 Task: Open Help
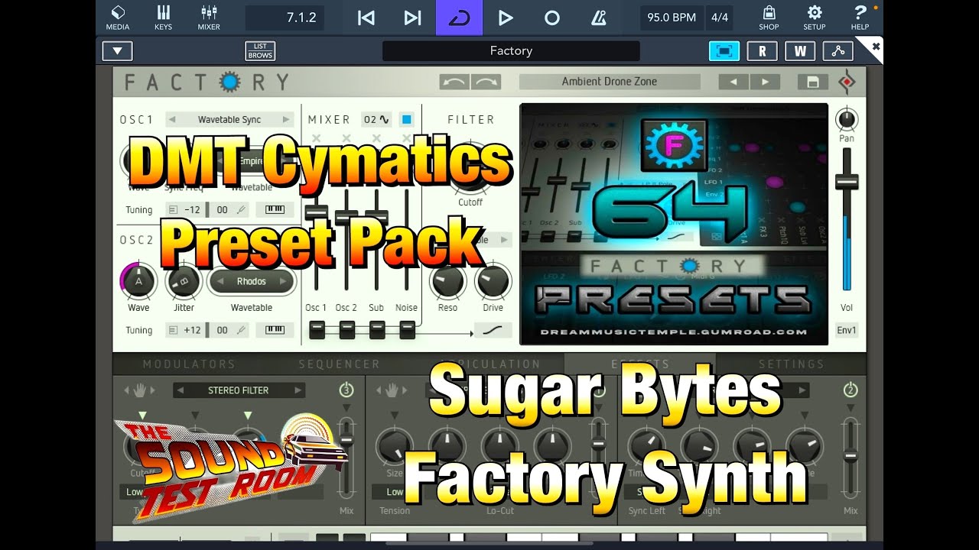coord(860,18)
